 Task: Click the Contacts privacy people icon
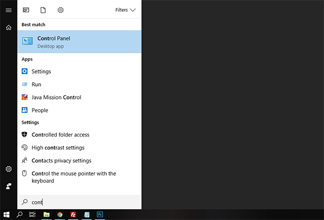pos(24,160)
